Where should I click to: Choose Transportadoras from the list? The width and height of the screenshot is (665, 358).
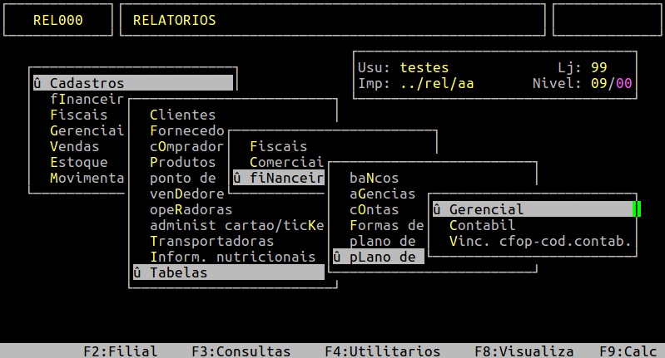[x=211, y=241]
